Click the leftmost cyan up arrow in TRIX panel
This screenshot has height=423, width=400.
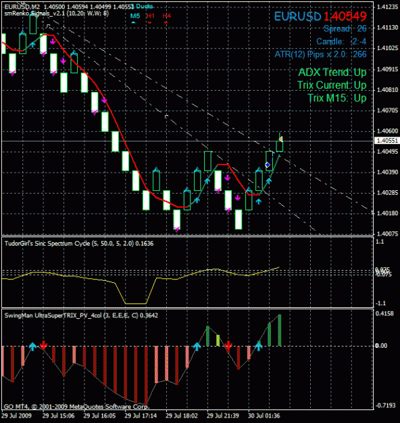point(32,347)
